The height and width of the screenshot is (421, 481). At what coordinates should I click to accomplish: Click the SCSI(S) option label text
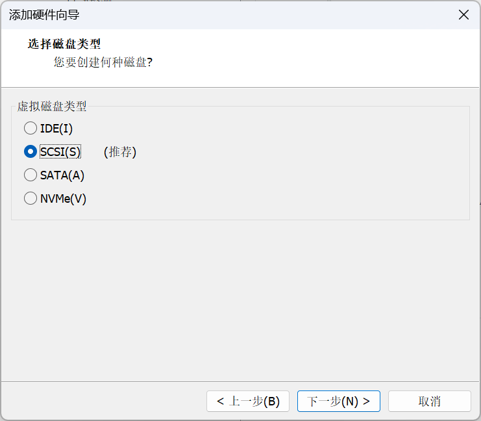(60, 152)
